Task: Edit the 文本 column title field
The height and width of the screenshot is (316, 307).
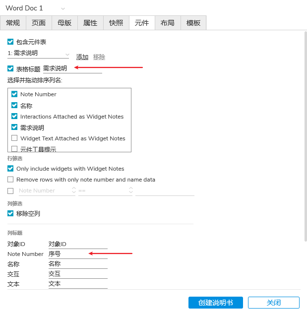Action: click(78, 284)
